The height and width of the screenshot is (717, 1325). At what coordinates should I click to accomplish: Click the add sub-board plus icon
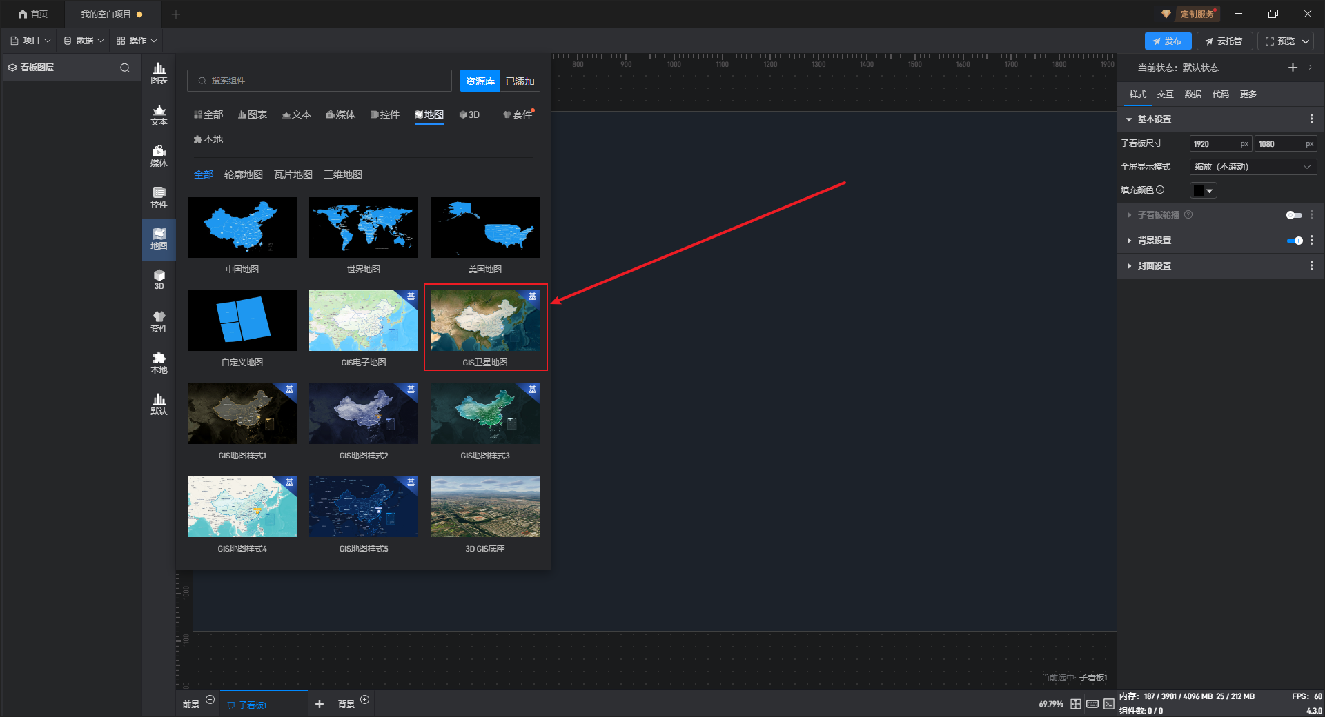coord(319,704)
